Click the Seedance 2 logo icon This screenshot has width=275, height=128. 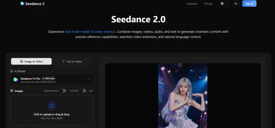tap(23, 3)
